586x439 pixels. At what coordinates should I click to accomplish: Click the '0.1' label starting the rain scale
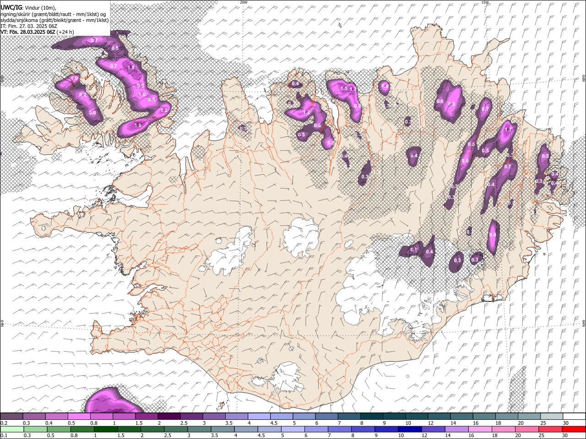(x=4, y=436)
